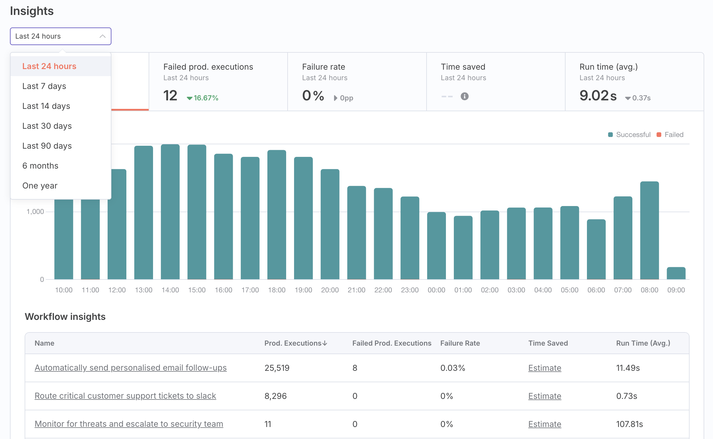
Task: Click Estimate for the Route critical tickets row
Action: 544,396
